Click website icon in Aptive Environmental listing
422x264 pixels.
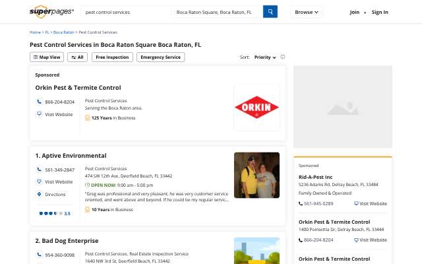click(40, 181)
